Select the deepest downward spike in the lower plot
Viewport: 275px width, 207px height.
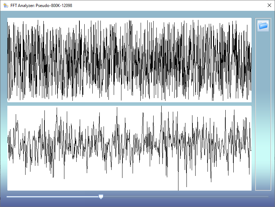pyautogui.click(x=178, y=189)
